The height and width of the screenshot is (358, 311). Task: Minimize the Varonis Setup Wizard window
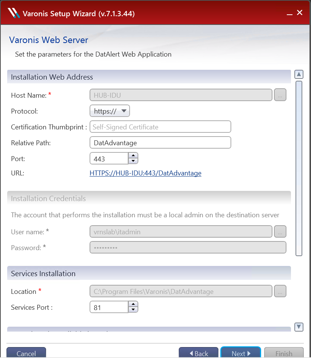tap(289, 14)
